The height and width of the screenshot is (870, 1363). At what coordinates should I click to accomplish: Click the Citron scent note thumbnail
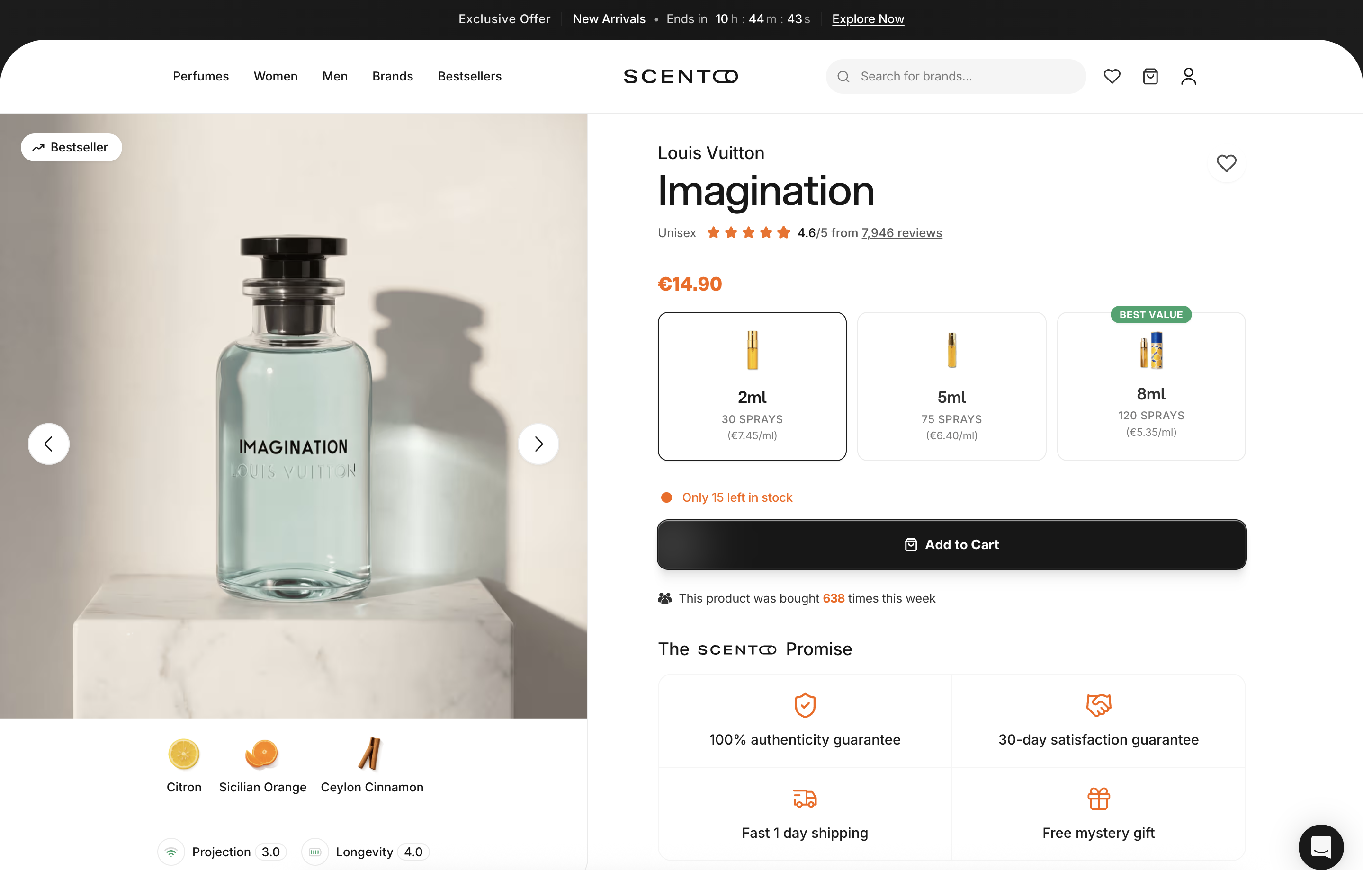click(x=183, y=754)
